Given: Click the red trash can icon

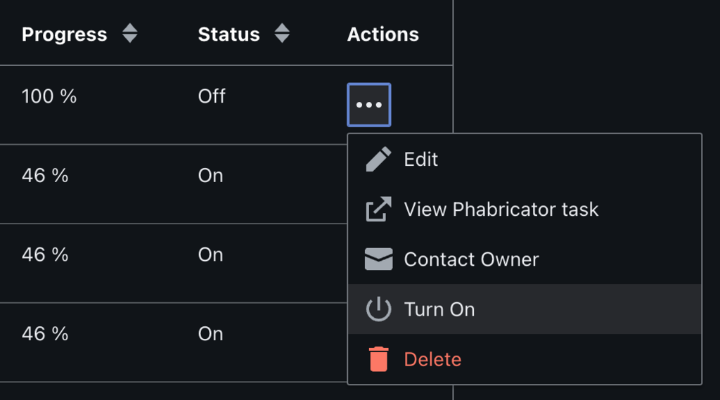Looking at the screenshot, I should 378,359.
